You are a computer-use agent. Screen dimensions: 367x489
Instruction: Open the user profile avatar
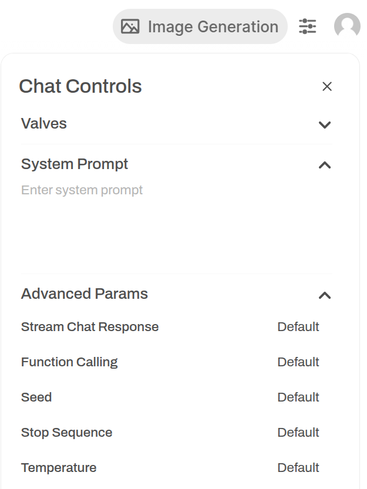pyautogui.click(x=347, y=26)
